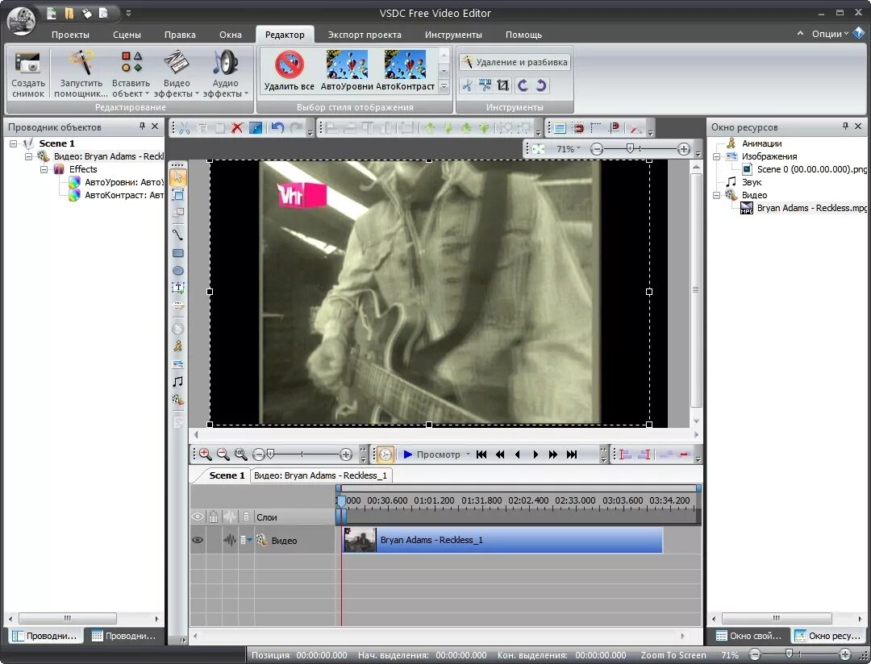Screen dimensions: 871x664
Task: Expand the display style gallery list
Action: [444, 86]
